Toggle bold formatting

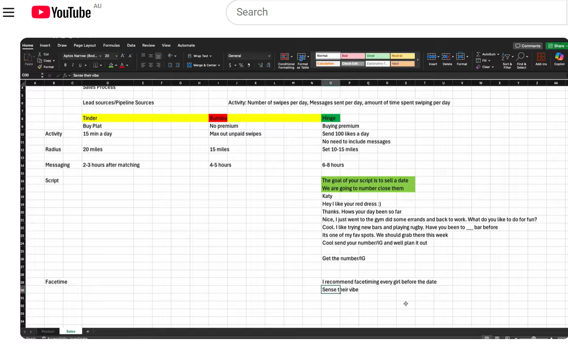66,65
